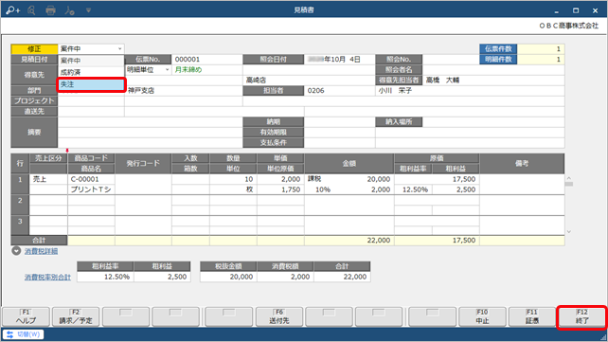Click the F1 ヘルプ button
608x342 pixels.
point(26,316)
